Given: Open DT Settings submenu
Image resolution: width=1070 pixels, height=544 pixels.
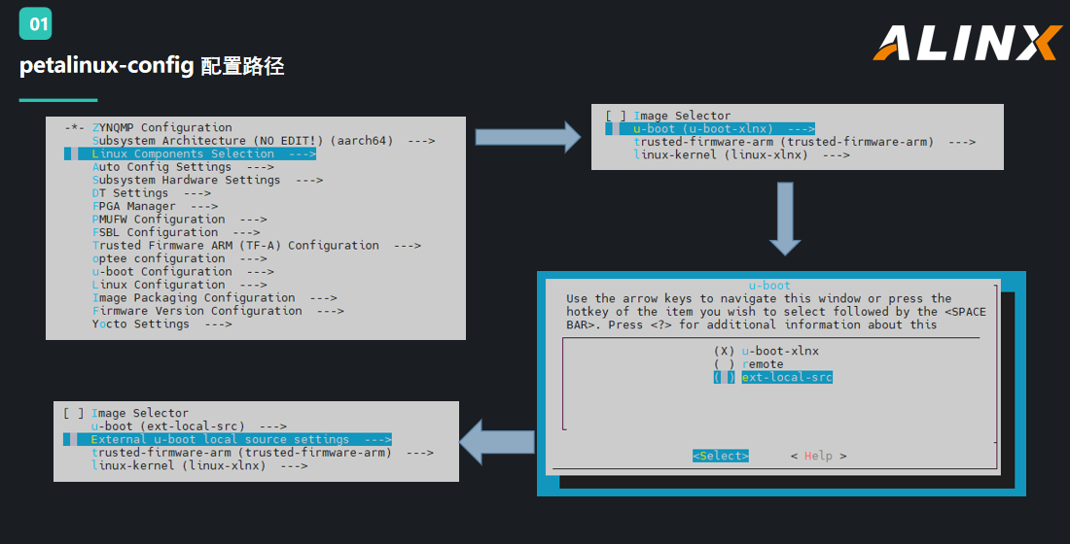Looking at the screenshot, I should tap(152, 193).
